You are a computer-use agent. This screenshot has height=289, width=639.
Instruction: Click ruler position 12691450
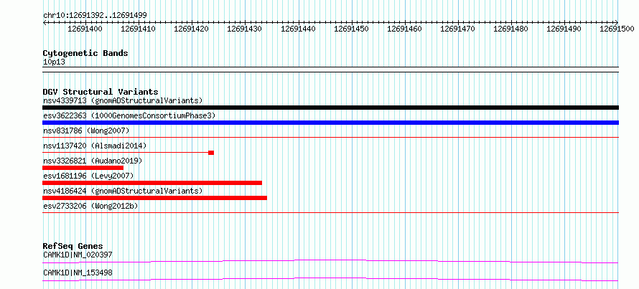[x=351, y=29]
